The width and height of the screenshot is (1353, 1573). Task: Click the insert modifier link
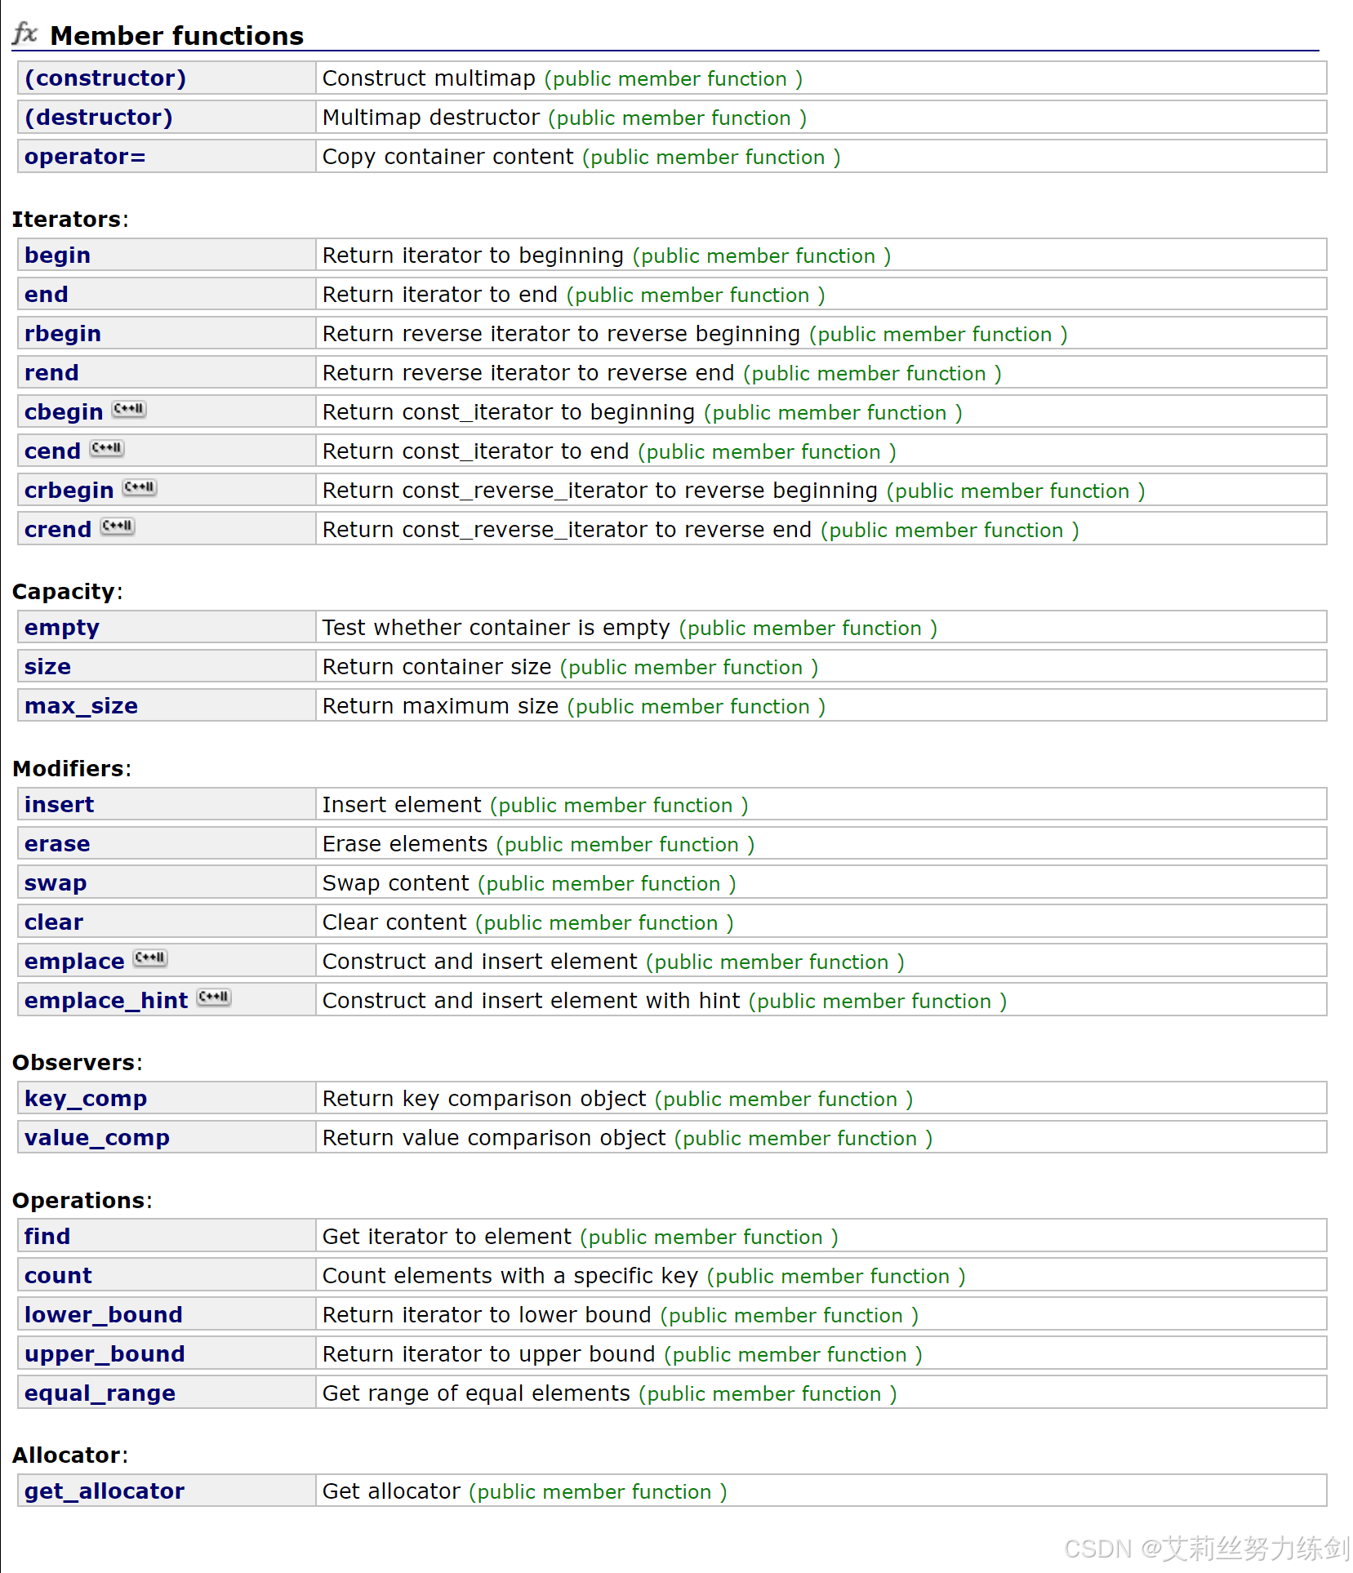(x=60, y=805)
